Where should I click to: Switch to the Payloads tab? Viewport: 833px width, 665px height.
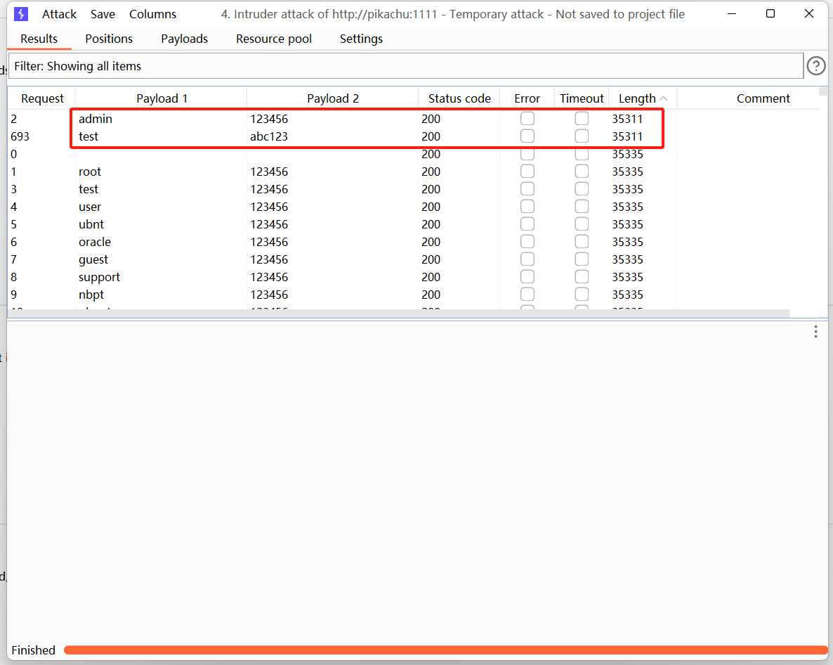[x=184, y=39]
